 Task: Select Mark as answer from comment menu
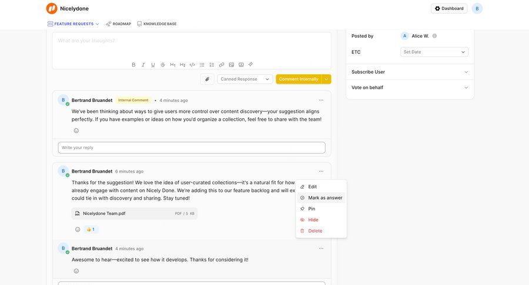click(321, 198)
